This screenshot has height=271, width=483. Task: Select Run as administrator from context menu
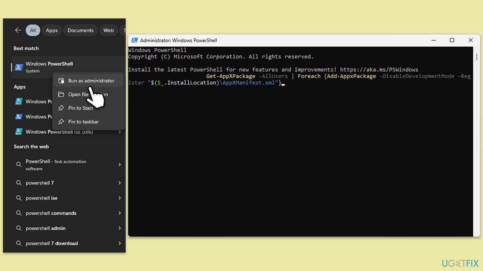91,81
